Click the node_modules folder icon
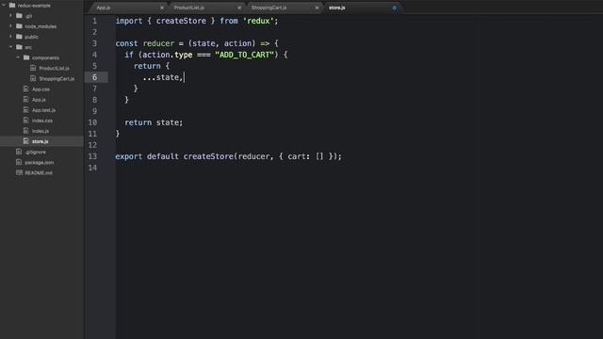The width and height of the screenshot is (603, 339). tap(19, 26)
